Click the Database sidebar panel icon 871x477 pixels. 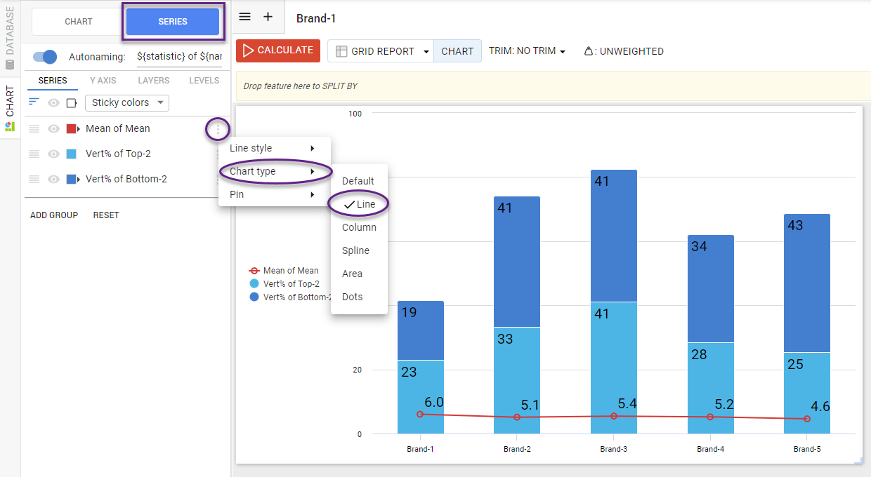point(10,65)
